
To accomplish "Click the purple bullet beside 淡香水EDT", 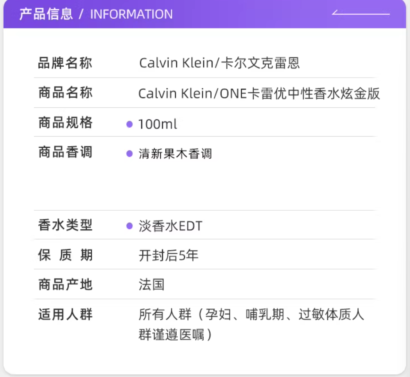I will 129,226.
